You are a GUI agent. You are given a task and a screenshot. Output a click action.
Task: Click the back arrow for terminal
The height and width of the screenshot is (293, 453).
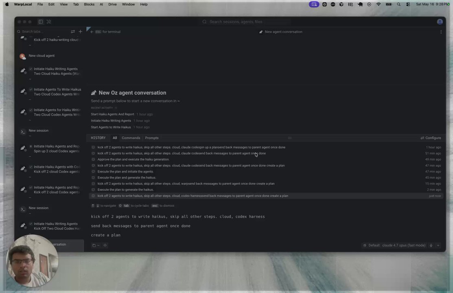[x=92, y=32]
